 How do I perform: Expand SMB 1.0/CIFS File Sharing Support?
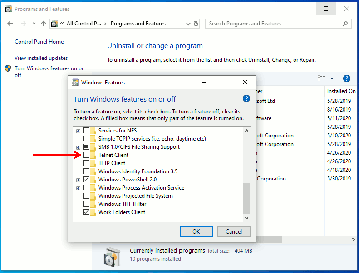[x=79, y=147]
